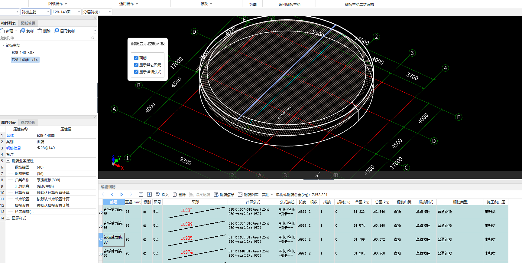Viewport: 522px width, 263px height.
Task: Click 计算公式 column header
Action: click(x=253, y=202)
